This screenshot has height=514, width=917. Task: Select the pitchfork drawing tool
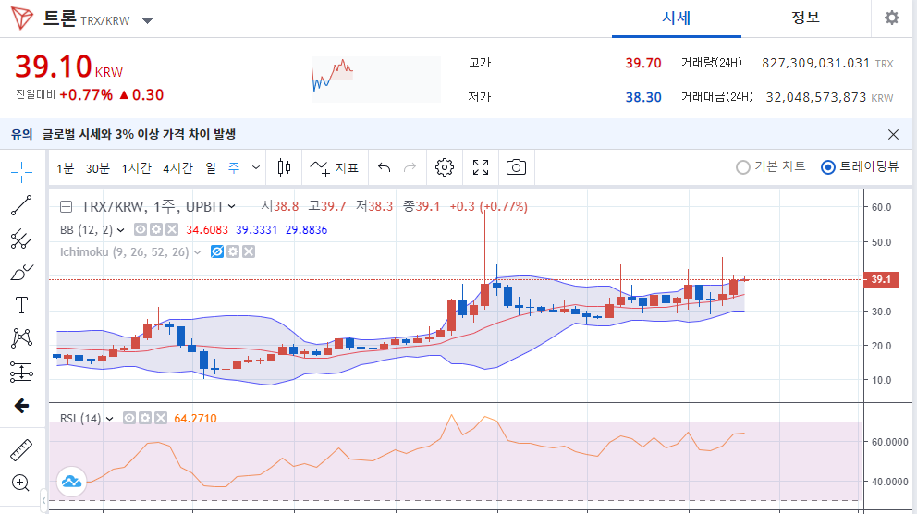[x=21, y=239]
